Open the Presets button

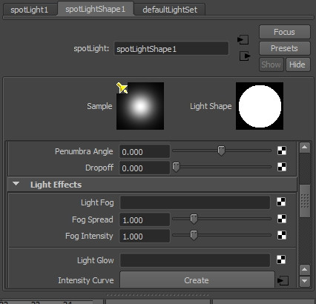[284, 48]
